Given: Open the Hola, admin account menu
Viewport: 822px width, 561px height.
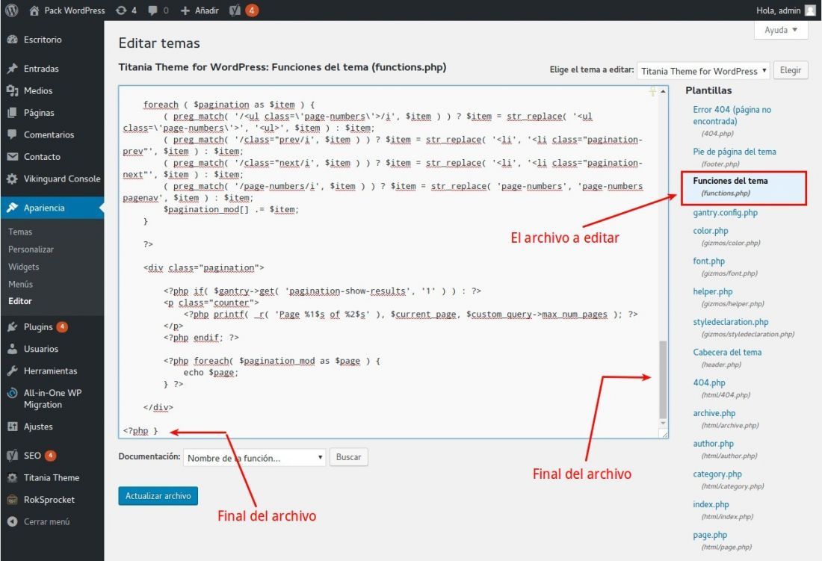Looking at the screenshot, I should 785,10.
